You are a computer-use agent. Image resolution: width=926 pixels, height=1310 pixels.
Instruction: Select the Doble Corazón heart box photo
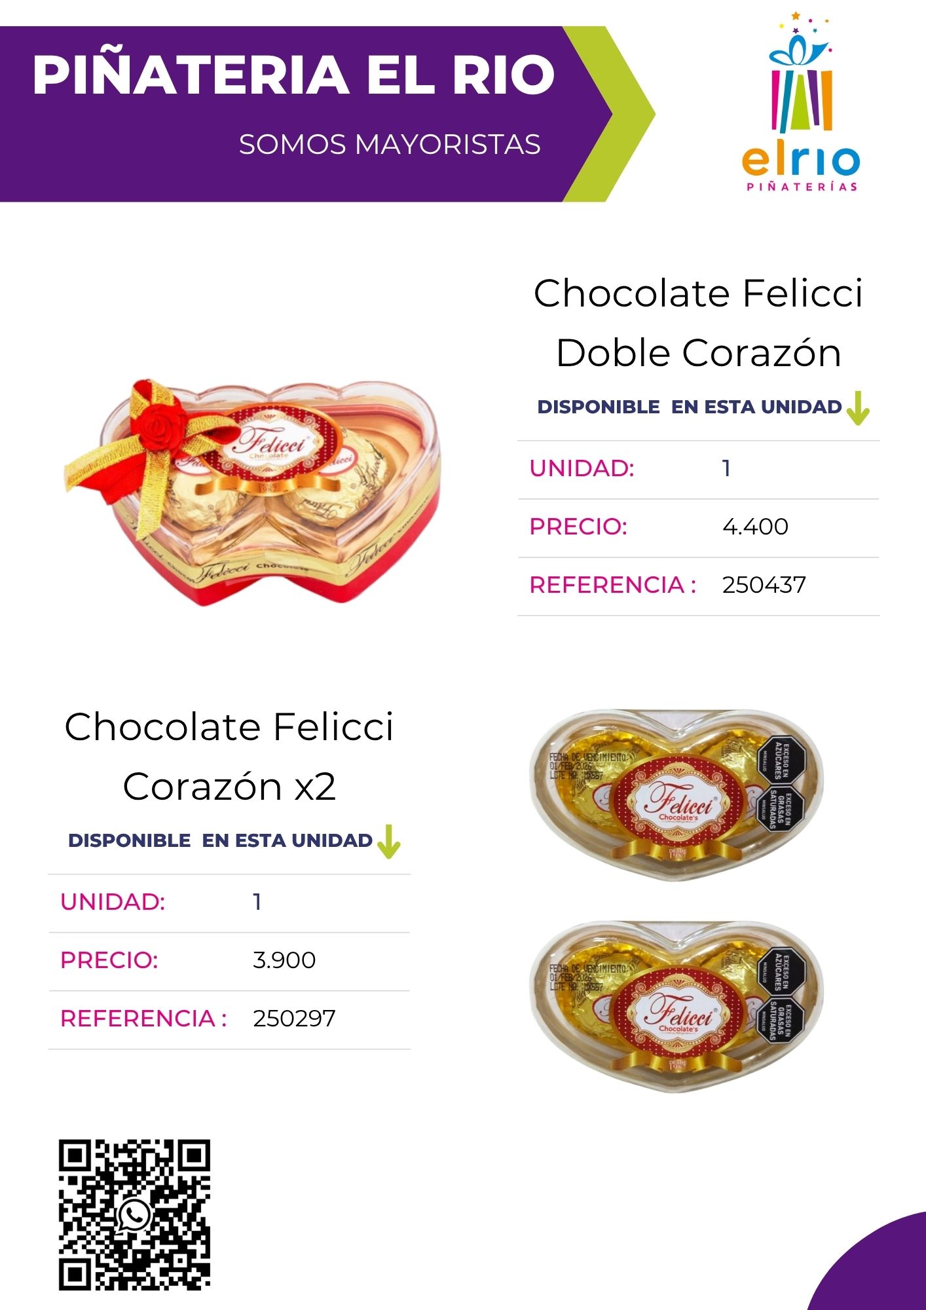point(253,493)
